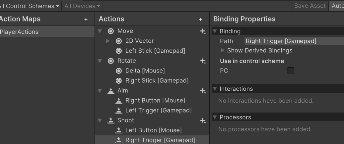This screenshot has height=144, width=344.
Task: Click the add new action plus icon
Action: coord(201,20)
